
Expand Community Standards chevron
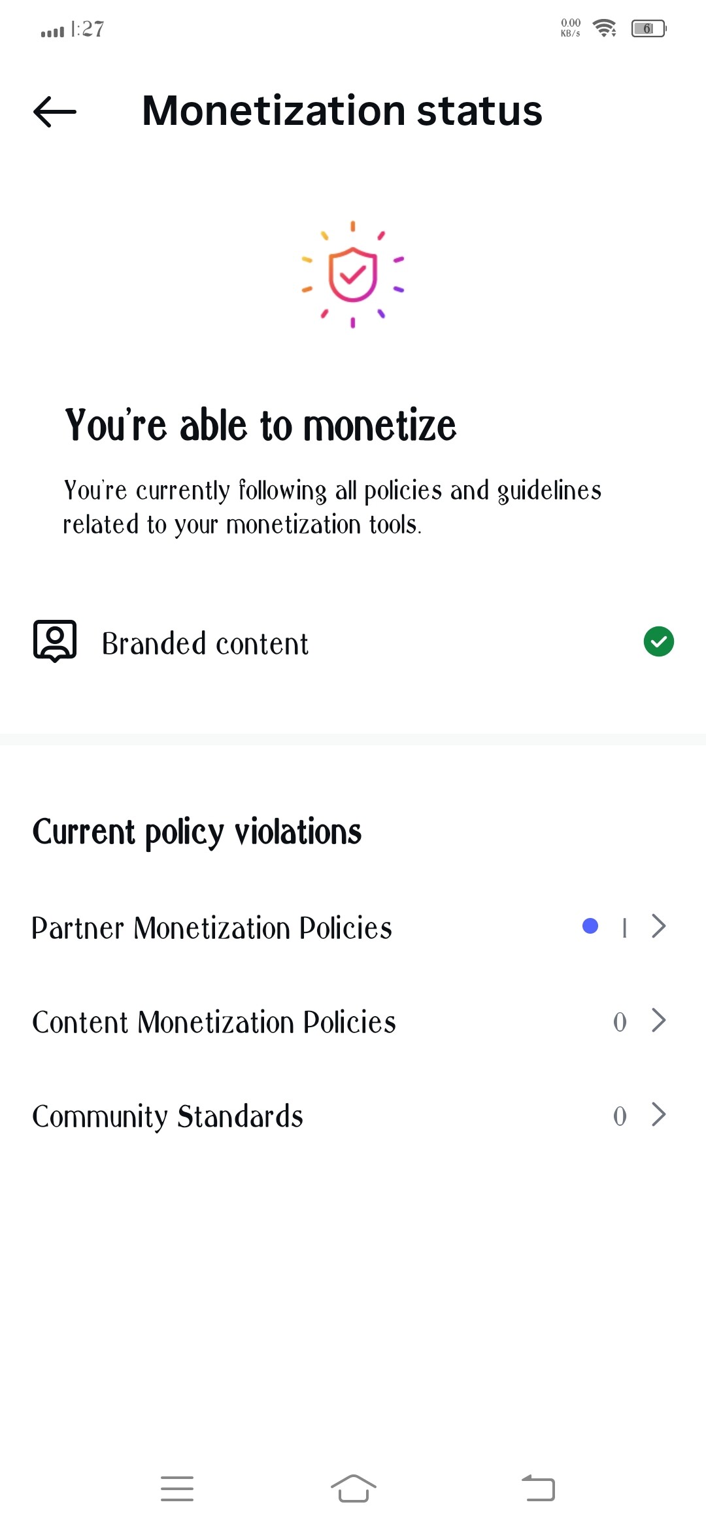659,1114
